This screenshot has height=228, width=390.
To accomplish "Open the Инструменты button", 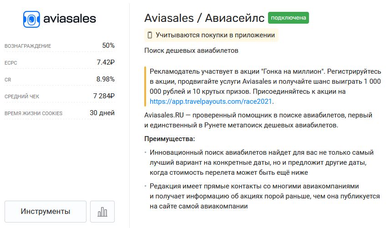I will (x=46, y=212).
